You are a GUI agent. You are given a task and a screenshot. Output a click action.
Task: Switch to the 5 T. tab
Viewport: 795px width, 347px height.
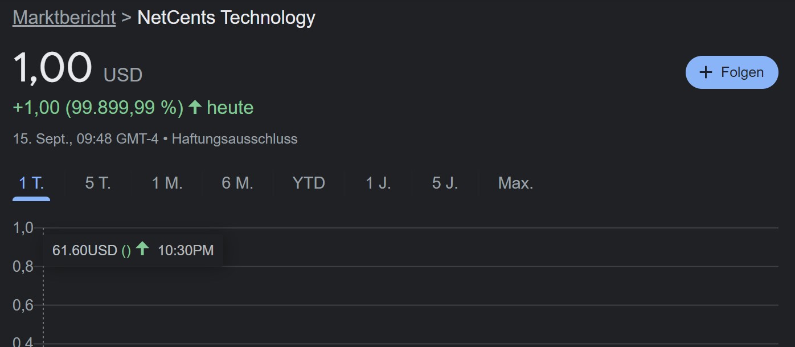[x=98, y=183]
